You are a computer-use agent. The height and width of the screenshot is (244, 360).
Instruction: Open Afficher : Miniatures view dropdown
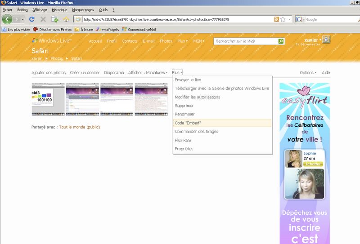coord(148,72)
